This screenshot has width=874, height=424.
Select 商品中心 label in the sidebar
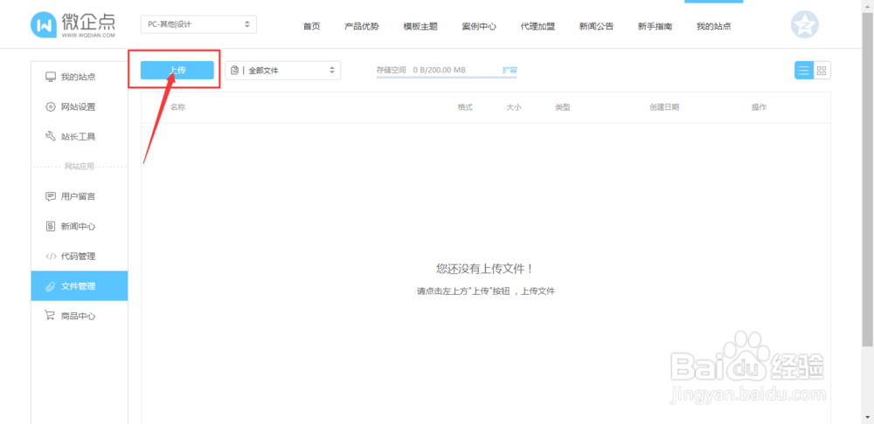tap(78, 316)
